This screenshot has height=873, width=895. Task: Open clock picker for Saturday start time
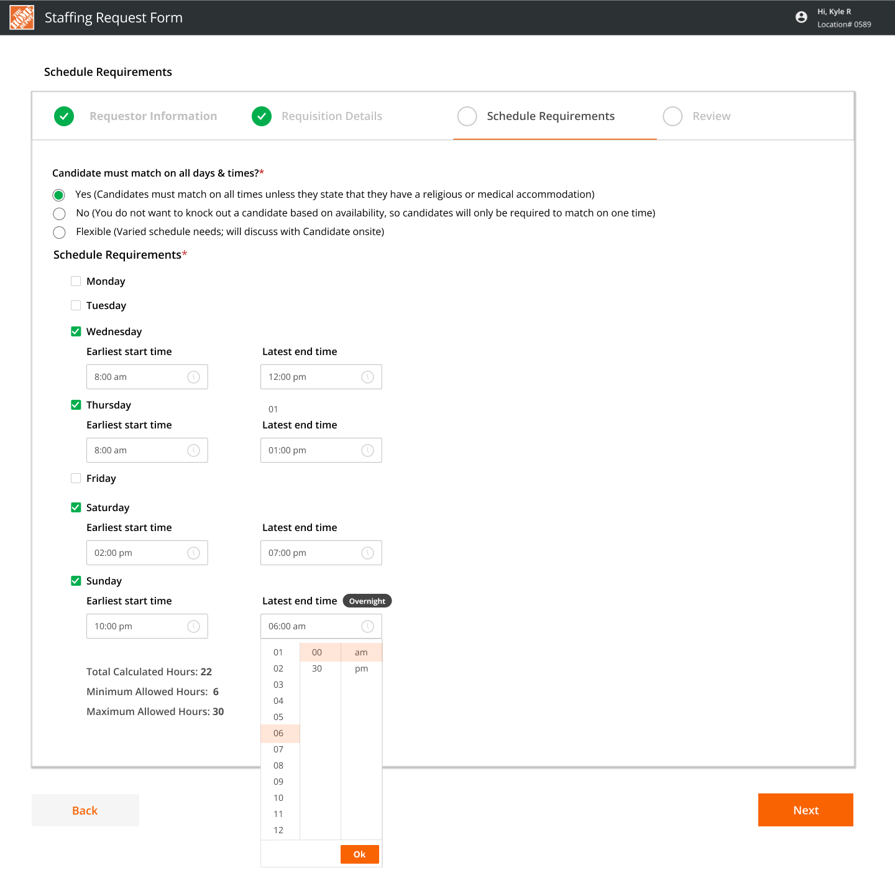194,553
